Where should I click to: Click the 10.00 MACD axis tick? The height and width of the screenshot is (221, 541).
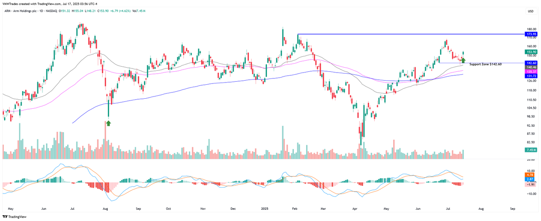[x=531, y=170]
